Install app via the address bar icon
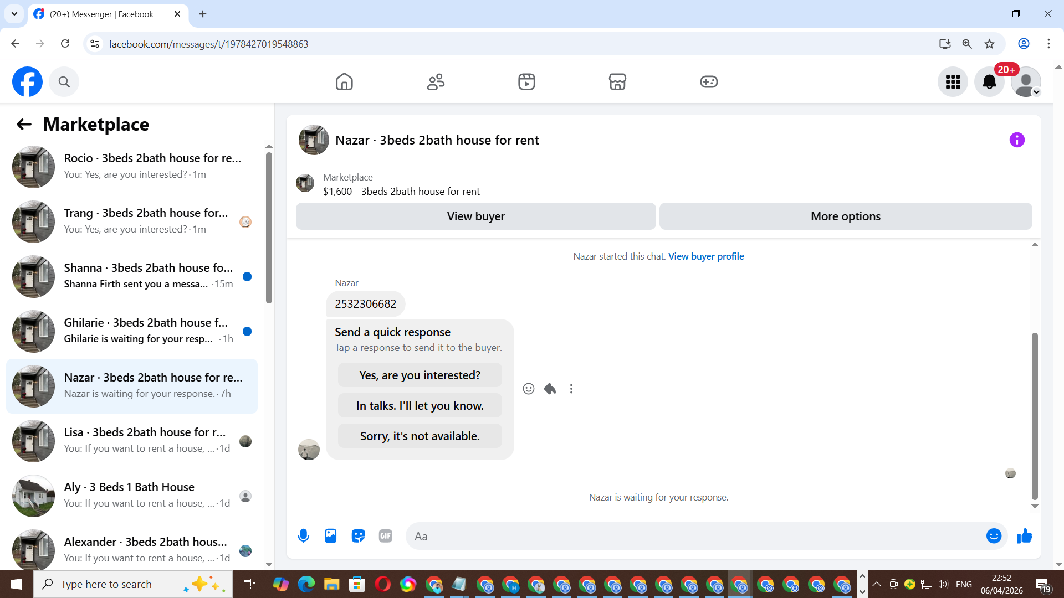The height and width of the screenshot is (598, 1064). [x=945, y=44]
